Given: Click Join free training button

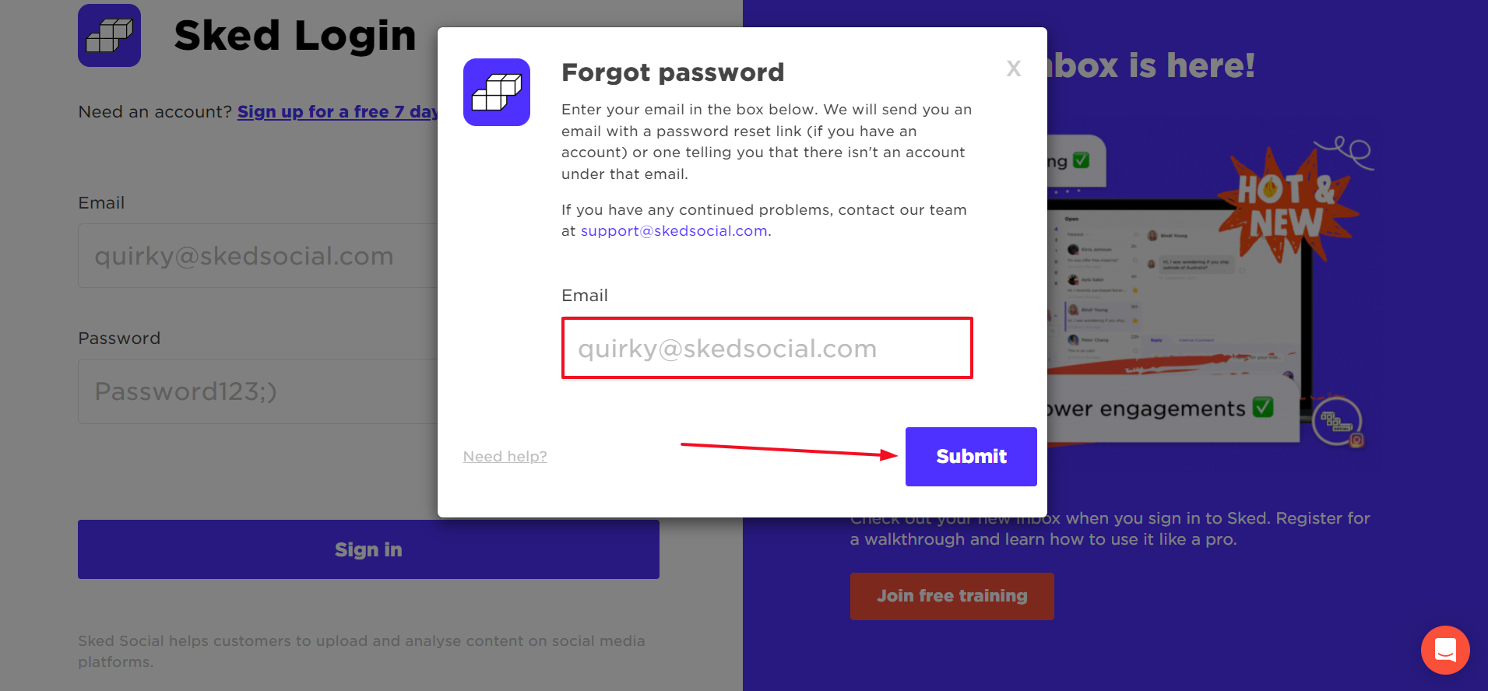Looking at the screenshot, I should click(952, 596).
